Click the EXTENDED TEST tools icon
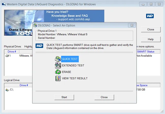The width and height of the screenshot is (165, 114). click(58, 65)
